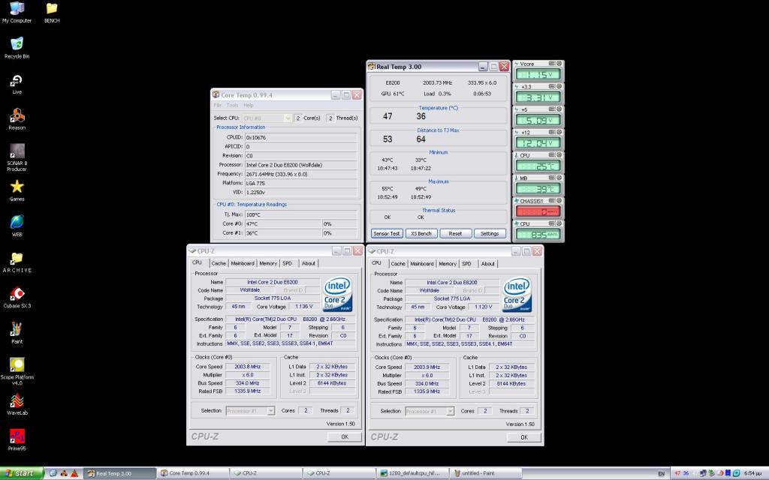Image resolution: width=769 pixels, height=480 pixels.
Task: Select the Reason desktop shortcut
Action: [17, 119]
